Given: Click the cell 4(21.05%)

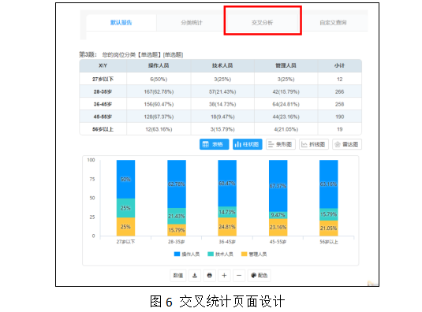Looking at the screenshot, I should point(286,129).
